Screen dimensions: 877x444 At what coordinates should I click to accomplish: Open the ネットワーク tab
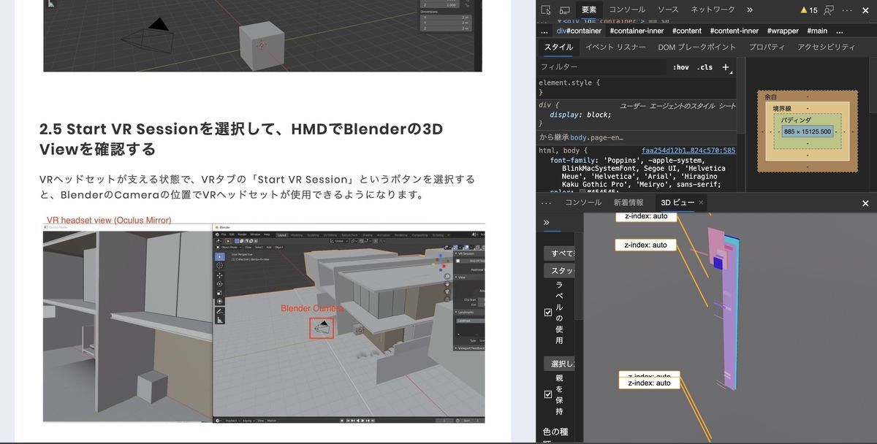[x=713, y=10]
